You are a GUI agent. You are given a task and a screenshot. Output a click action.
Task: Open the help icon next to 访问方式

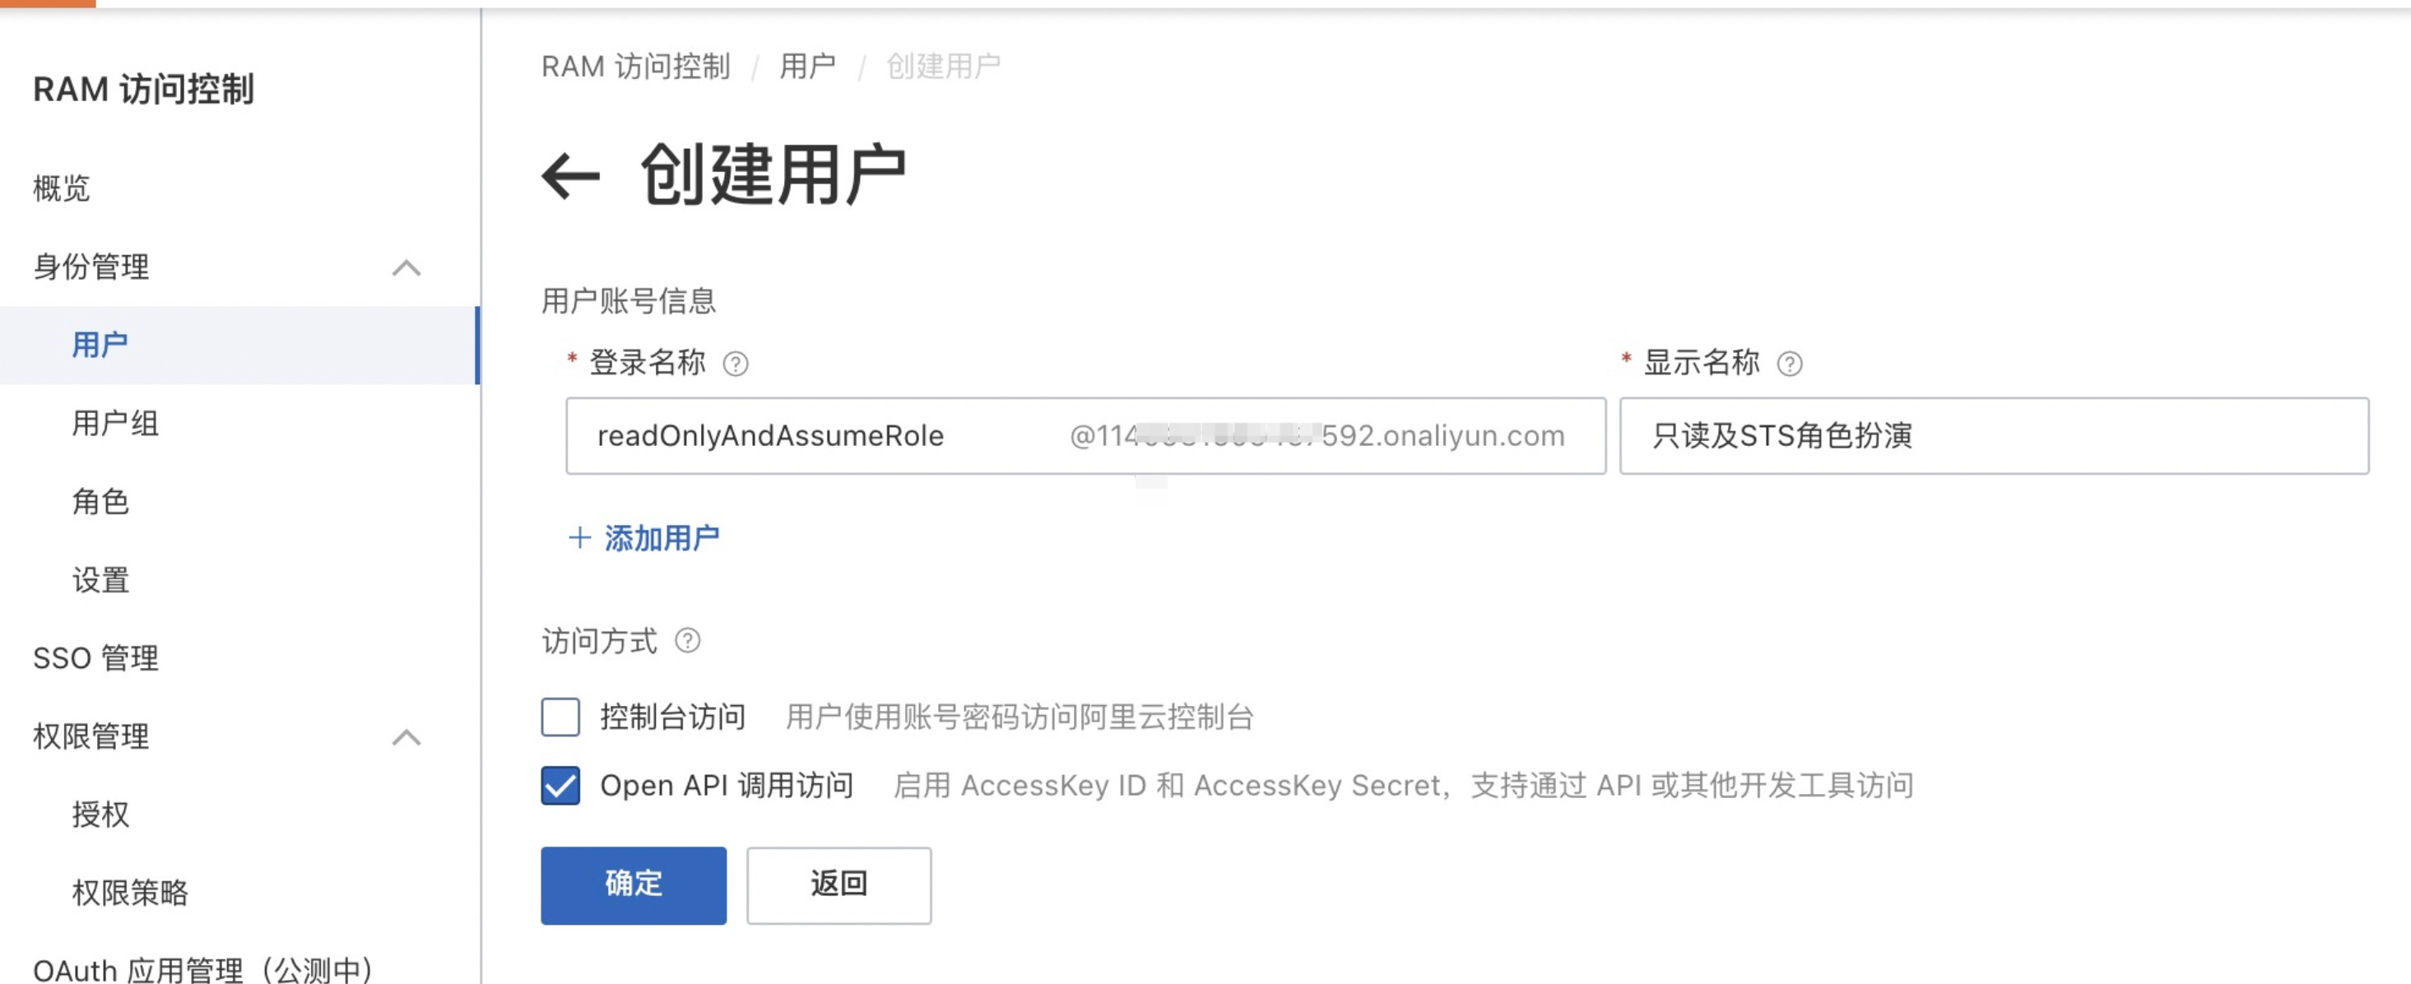[688, 641]
